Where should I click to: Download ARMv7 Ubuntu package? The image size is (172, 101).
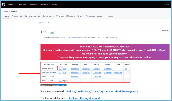pyautogui.click(x=75, y=76)
